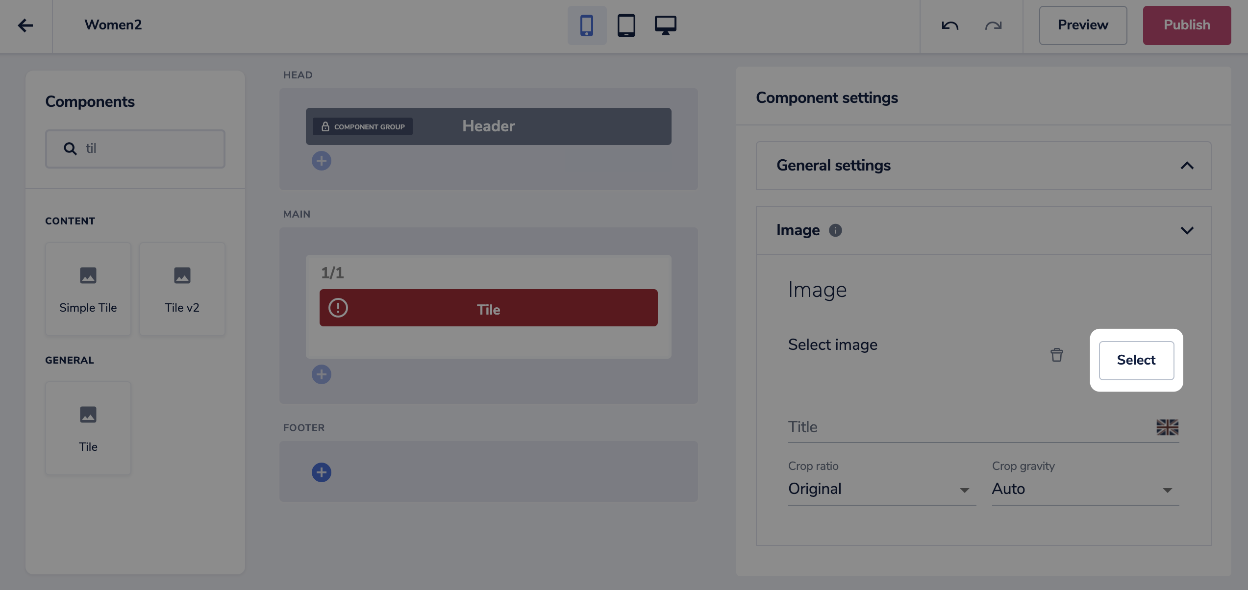Click the Select image button
Image resolution: width=1248 pixels, height=590 pixels.
tap(1136, 360)
